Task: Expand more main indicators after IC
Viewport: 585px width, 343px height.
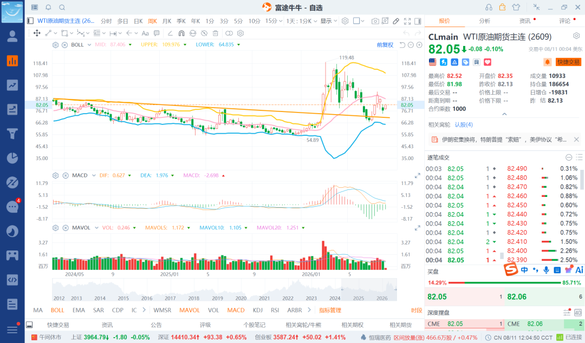Action: 144,310
